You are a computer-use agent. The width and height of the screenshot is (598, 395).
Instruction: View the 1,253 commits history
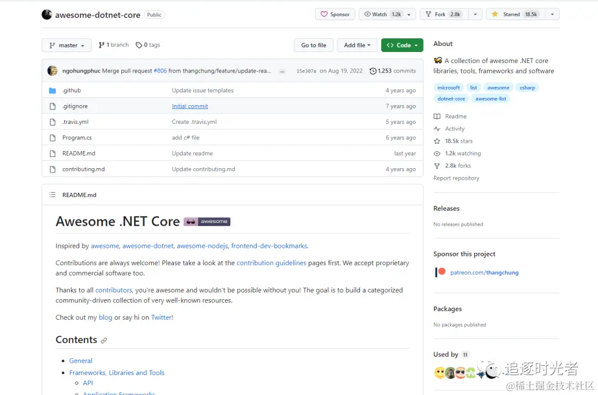(x=393, y=71)
